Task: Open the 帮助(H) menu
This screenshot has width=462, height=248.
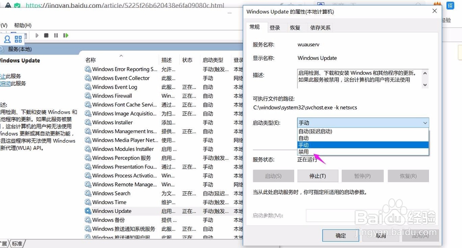Action: click(x=23, y=25)
